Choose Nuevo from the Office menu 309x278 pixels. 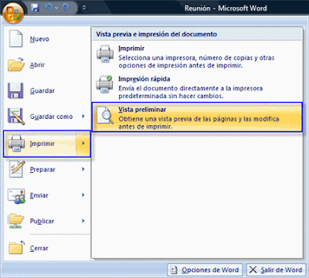click(x=47, y=39)
